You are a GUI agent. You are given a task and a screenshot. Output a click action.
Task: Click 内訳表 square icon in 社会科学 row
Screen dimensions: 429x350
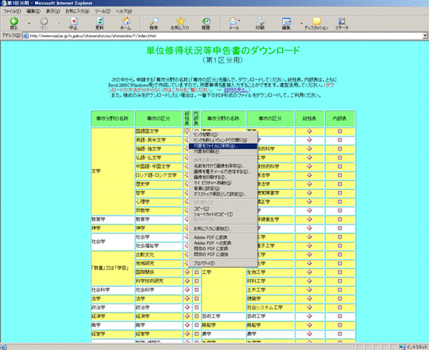pyautogui.click(x=197, y=290)
